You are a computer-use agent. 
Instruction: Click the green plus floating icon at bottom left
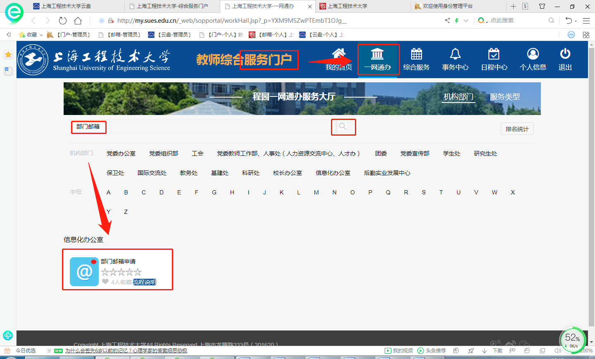point(8,335)
